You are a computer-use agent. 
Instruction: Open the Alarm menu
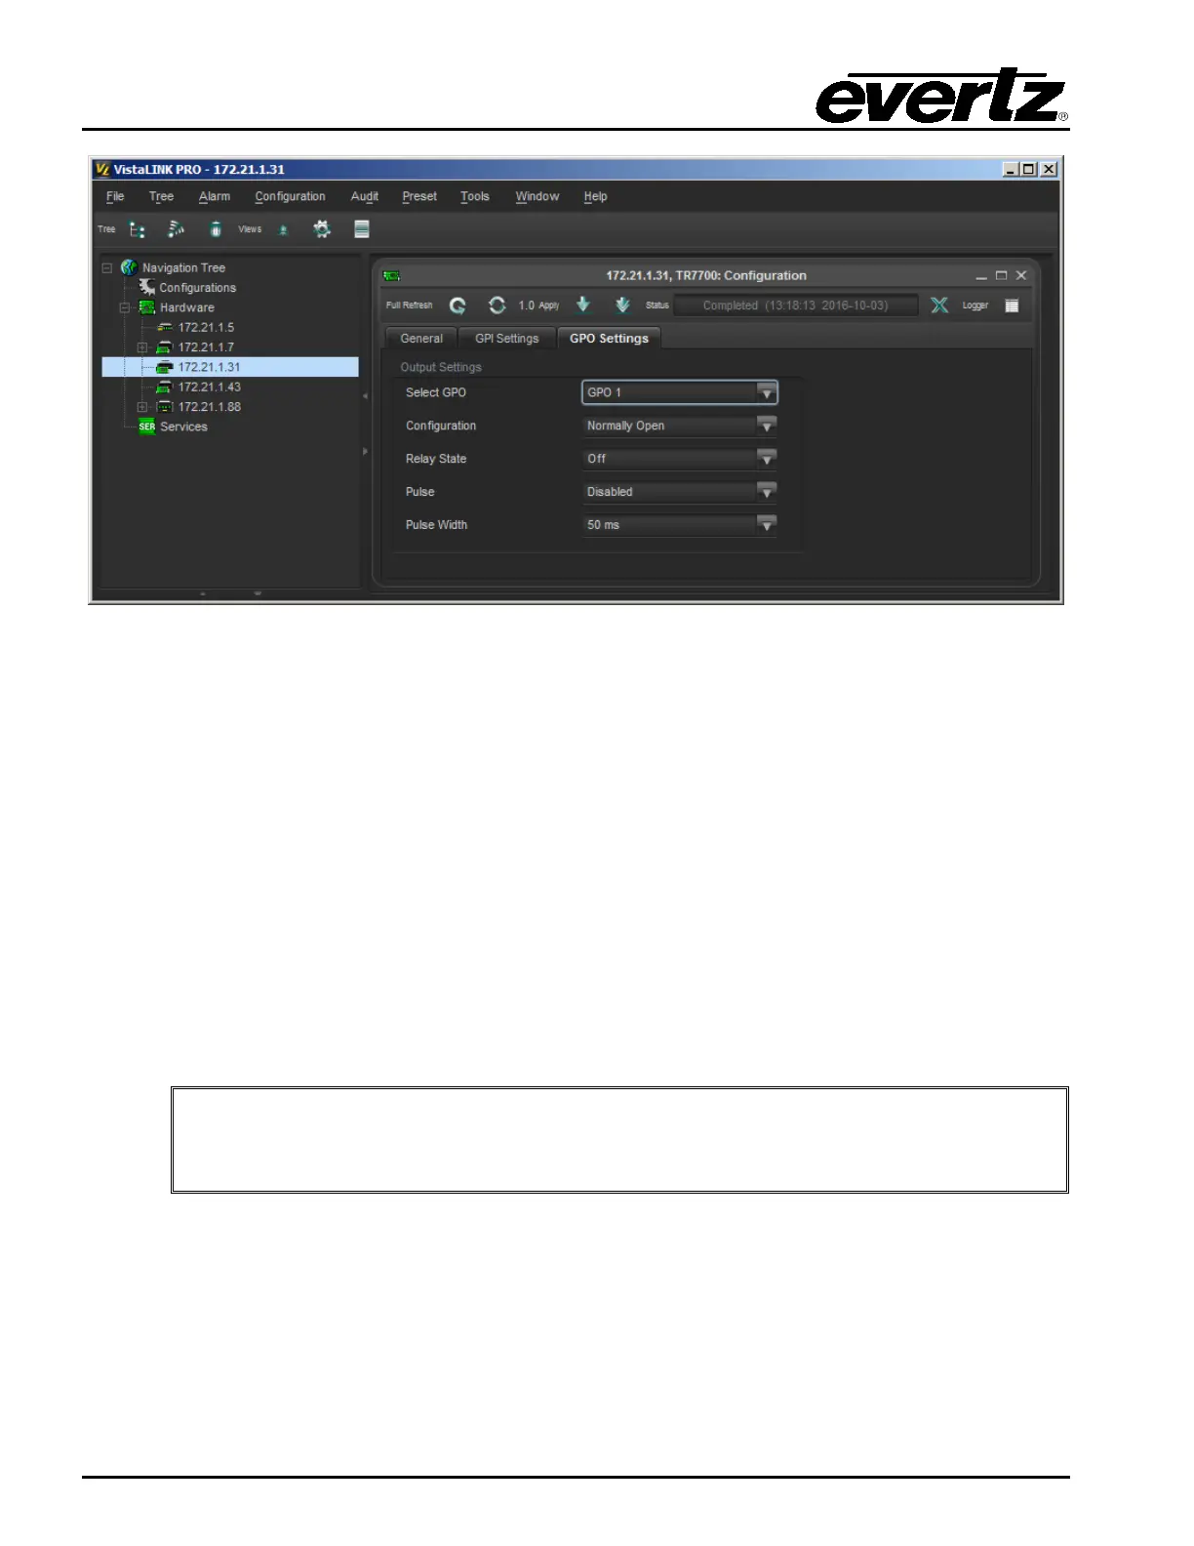tap(215, 196)
